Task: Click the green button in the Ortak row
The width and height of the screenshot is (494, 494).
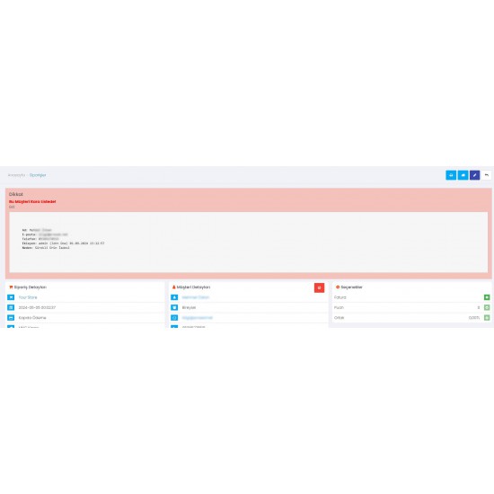Action: point(487,318)
